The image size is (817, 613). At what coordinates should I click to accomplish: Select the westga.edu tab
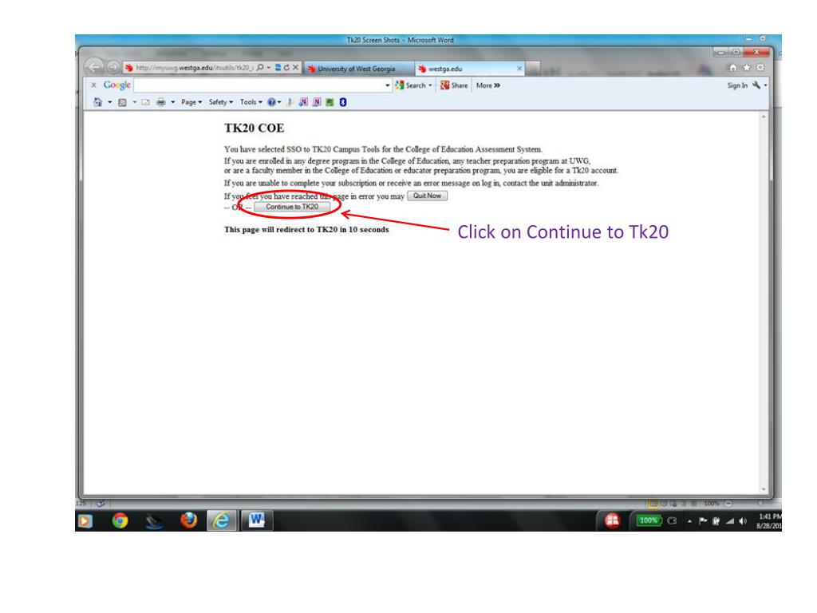pos(469,69)
